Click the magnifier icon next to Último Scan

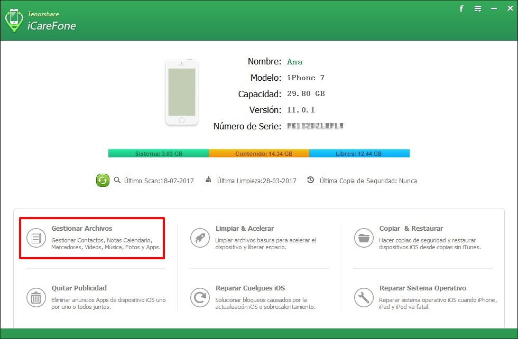[117, 180]
